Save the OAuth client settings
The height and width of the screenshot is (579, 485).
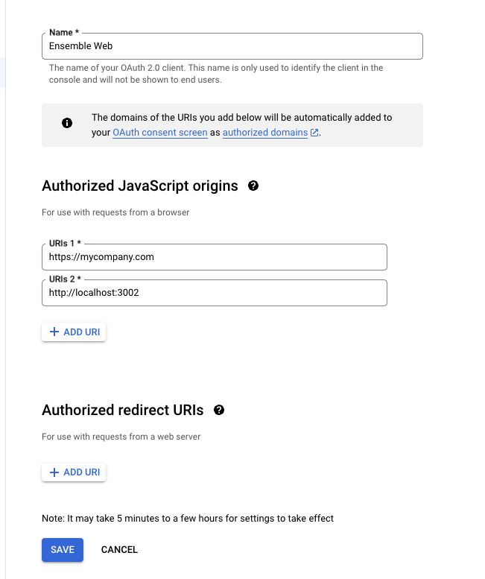[63, 549]
